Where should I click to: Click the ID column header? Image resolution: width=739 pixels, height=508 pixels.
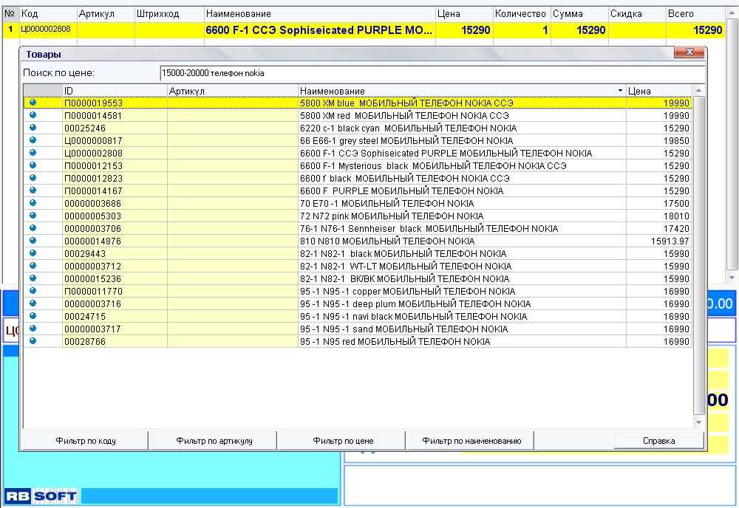(115, 91)
